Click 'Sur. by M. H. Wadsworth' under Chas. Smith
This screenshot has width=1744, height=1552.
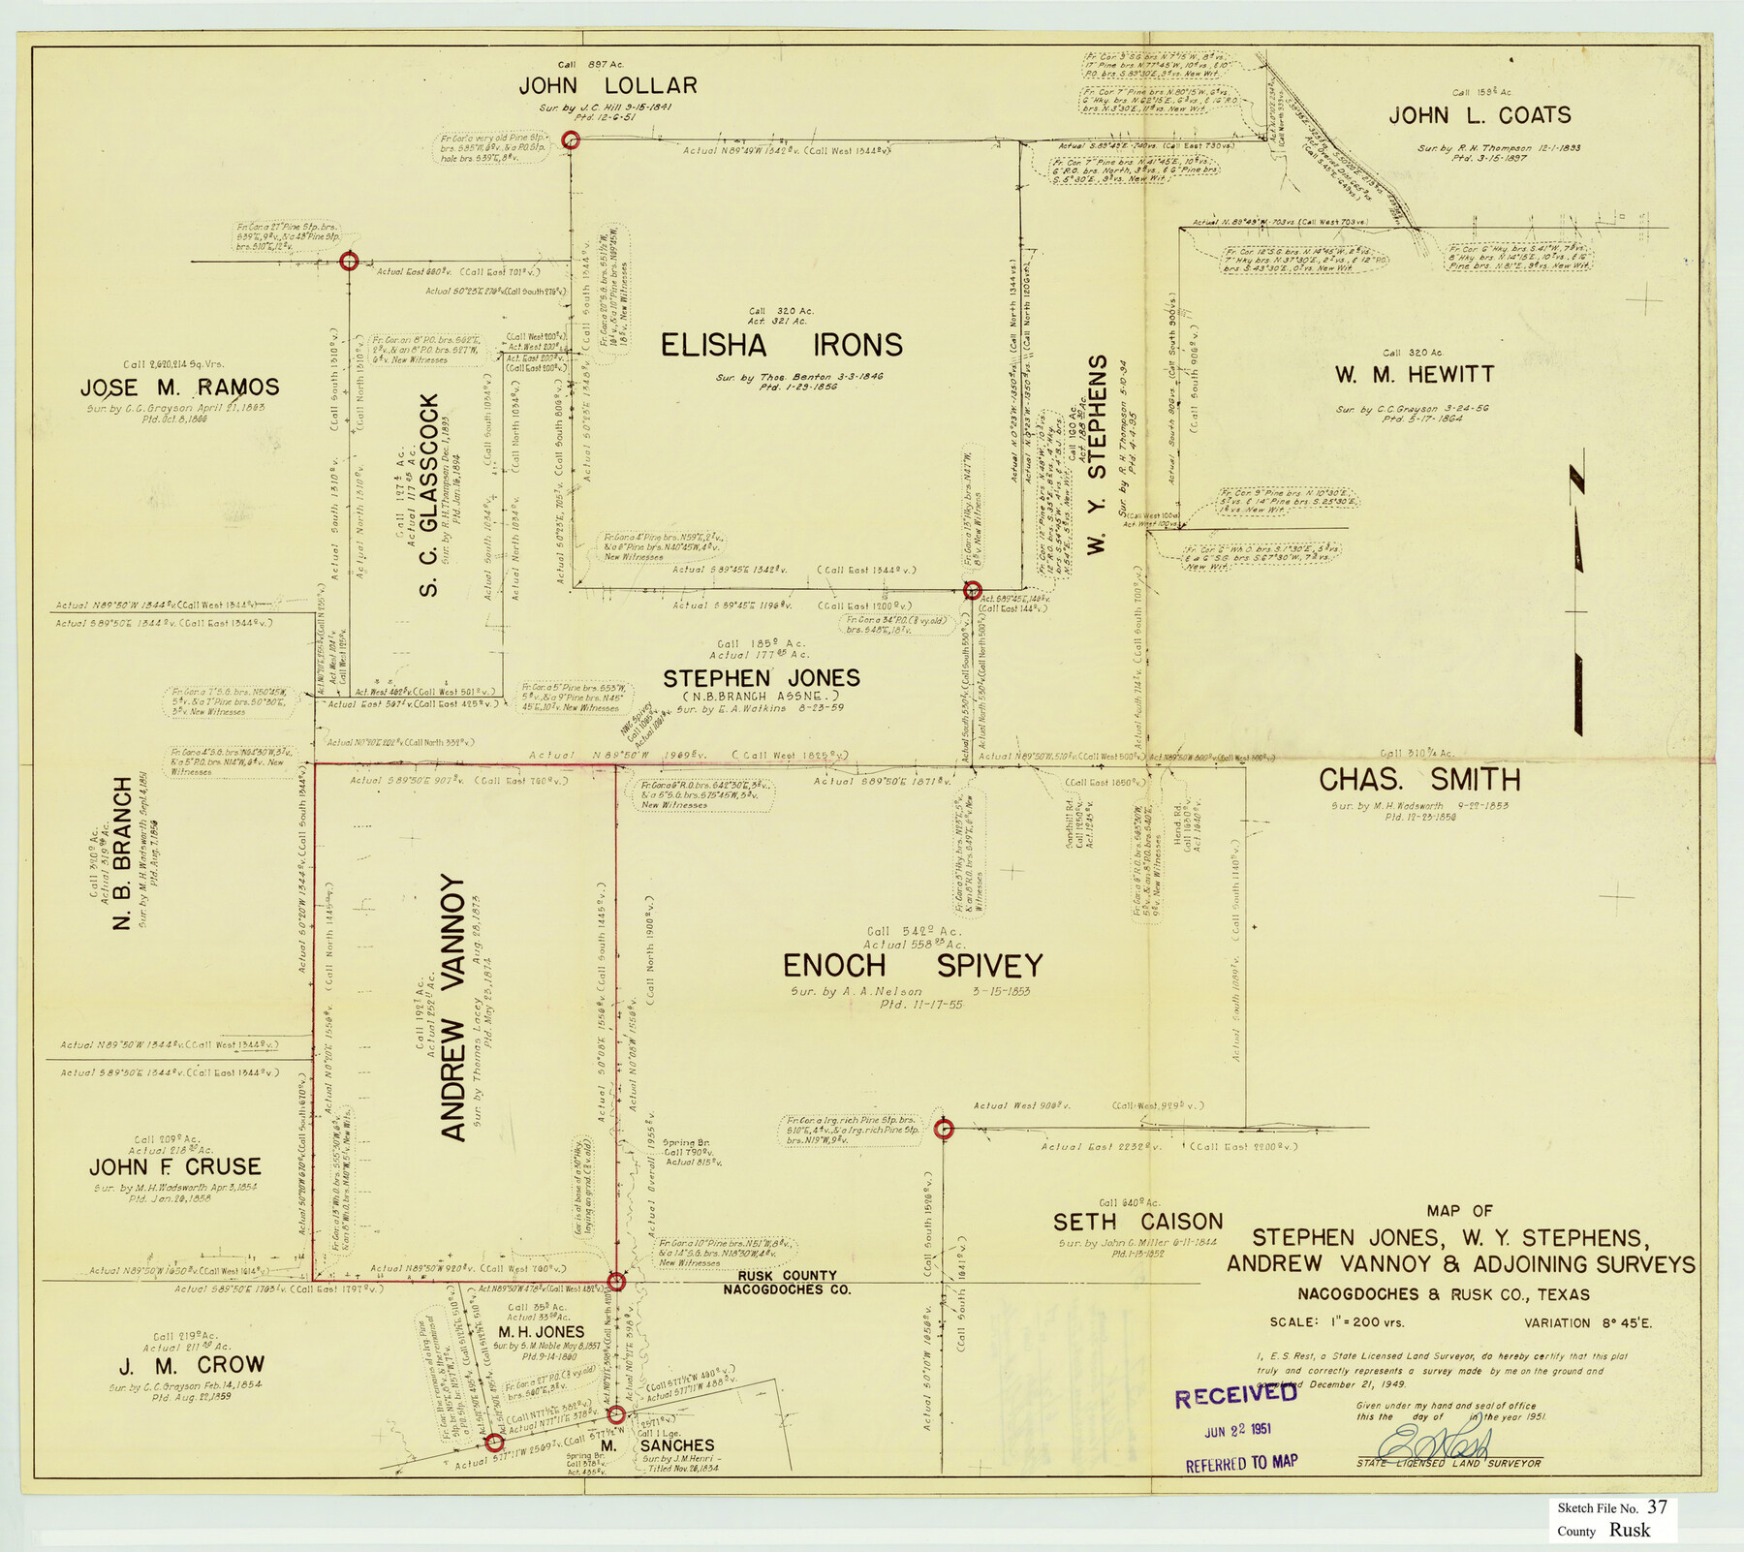tap(1387, 805)
